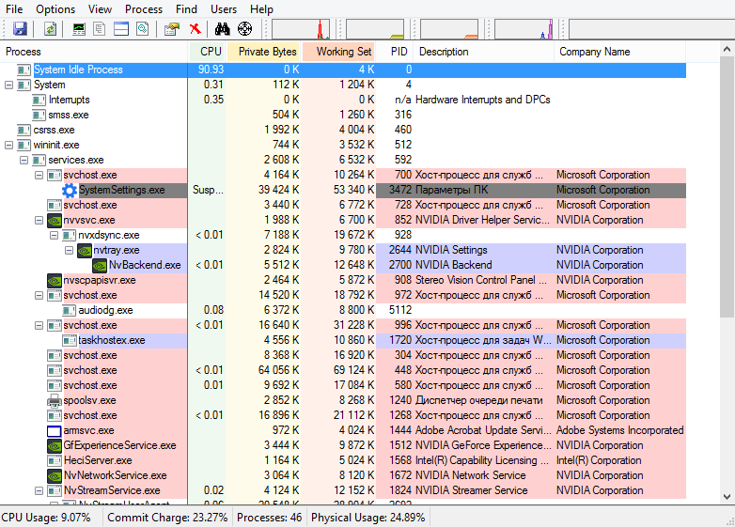Collapse the NvStreamService.exe tree node
Viewport: 735px width, 527px height.
pyautogui.click(x=39, y=490)
